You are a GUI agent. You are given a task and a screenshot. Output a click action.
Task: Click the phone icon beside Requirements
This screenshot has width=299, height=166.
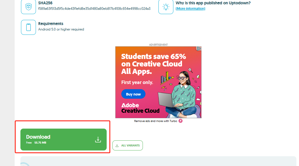tap(28, 27)
